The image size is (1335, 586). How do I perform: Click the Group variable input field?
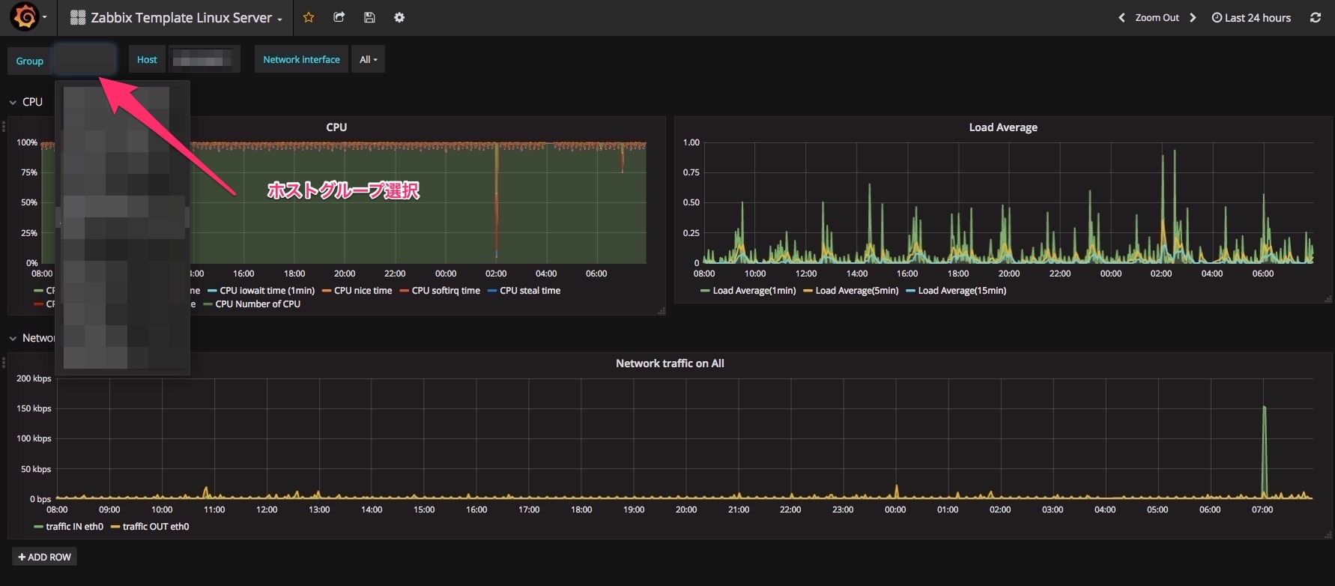(85, 59)
